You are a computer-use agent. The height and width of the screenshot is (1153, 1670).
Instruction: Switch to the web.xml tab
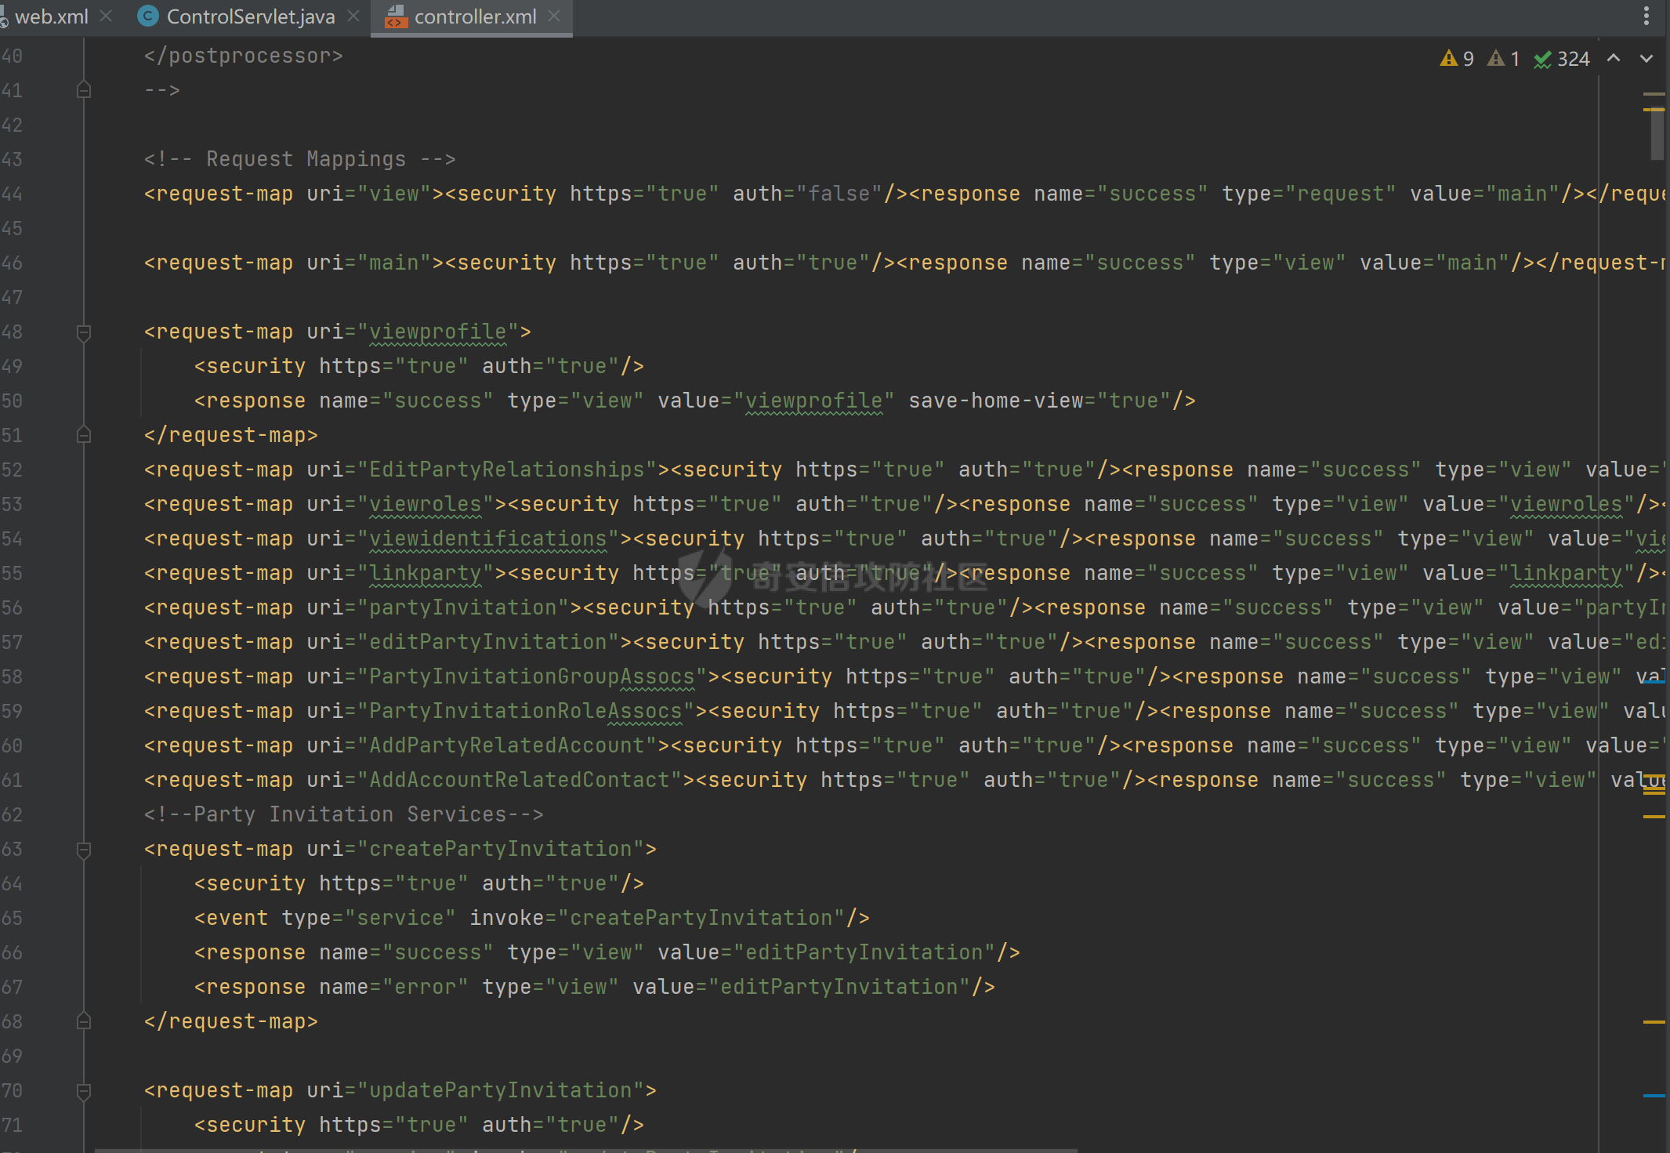51,16
